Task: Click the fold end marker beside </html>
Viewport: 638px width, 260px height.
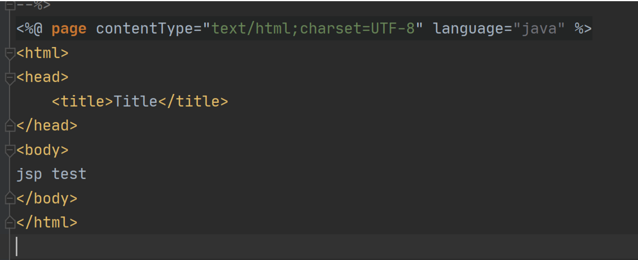Action: click(x=10, y=223)
